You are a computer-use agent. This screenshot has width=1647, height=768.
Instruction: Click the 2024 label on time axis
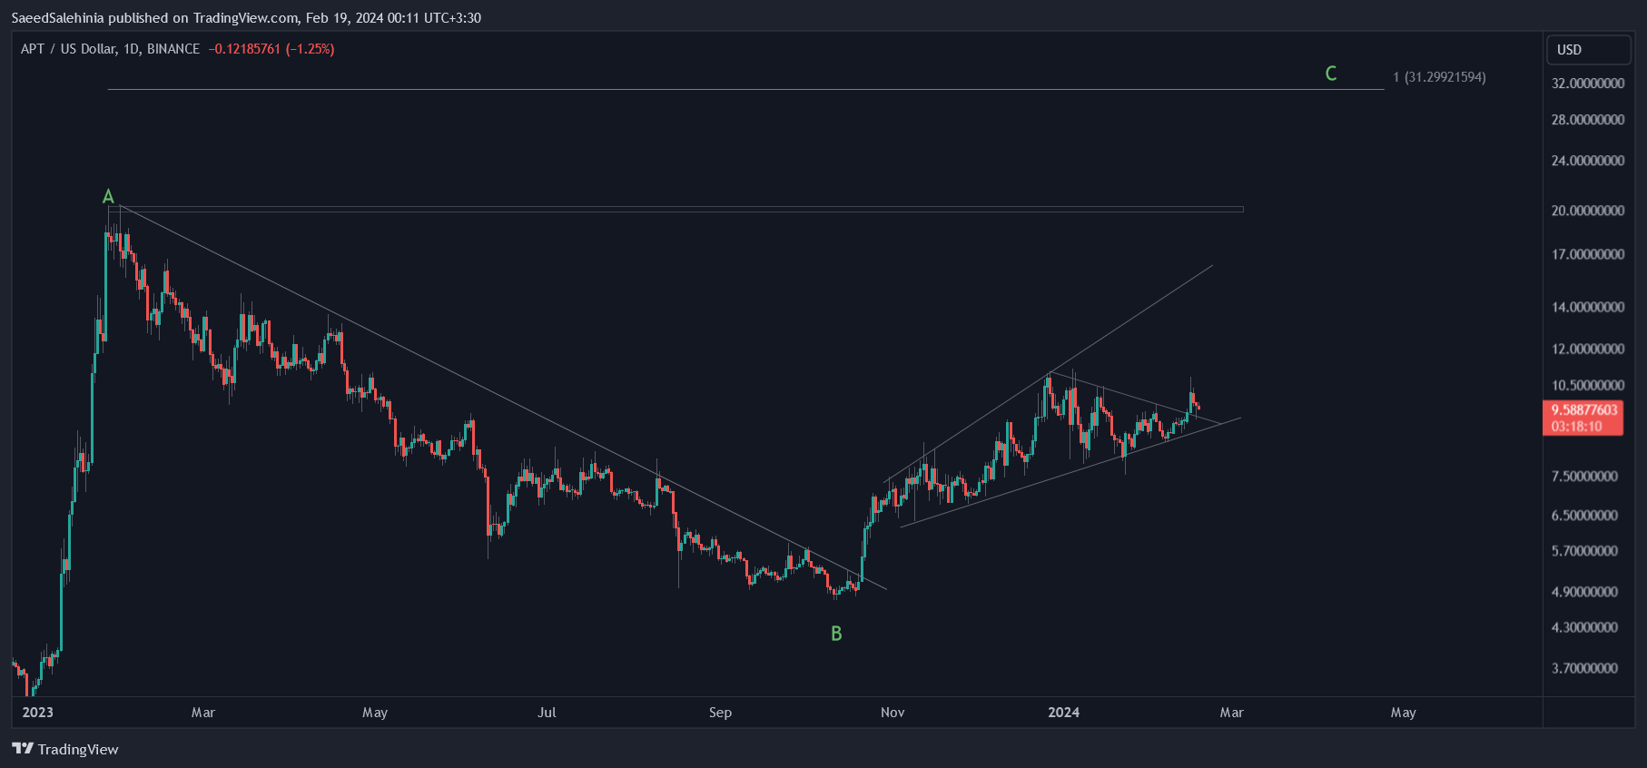[x=1064, y=713]
